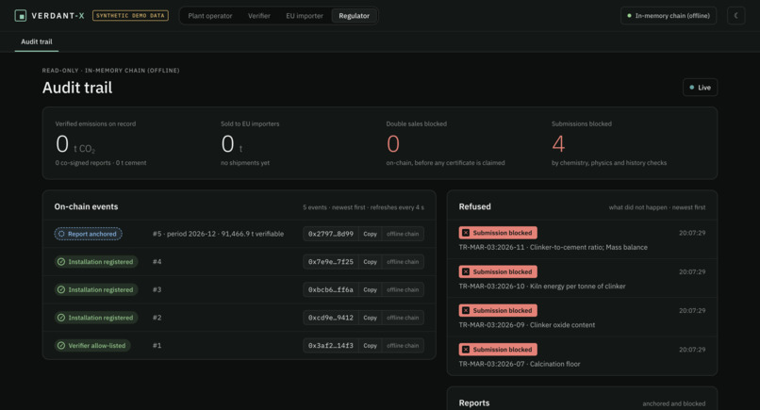
Task: Click 'Calcination floor' refusal text
Action: pos(555,364)
